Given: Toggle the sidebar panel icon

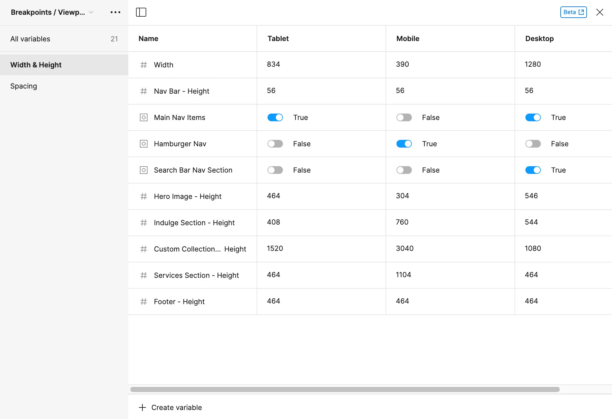Looking at the screenshot, I should [x=141, y=12].
